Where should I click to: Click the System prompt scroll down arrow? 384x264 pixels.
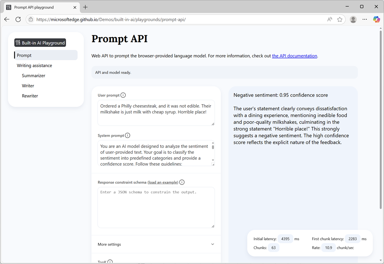pyautogui.click(x=213, y=160)
